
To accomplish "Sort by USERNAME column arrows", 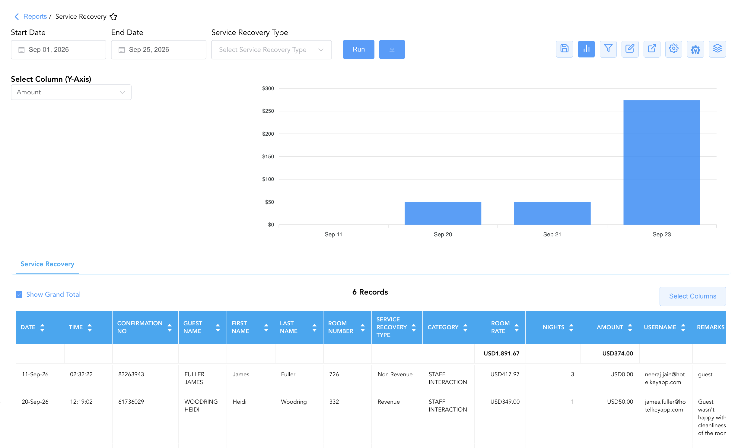I will point(683,327).
